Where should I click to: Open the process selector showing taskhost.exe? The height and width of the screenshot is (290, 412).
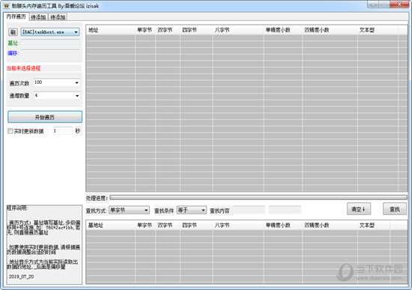(50, 32)
